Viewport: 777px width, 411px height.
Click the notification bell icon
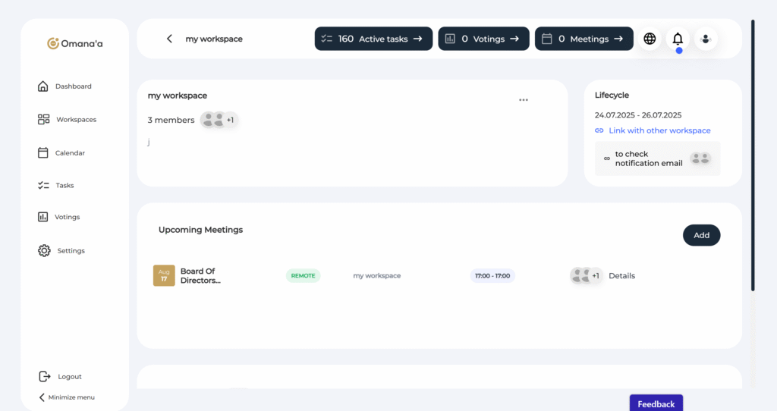tap(678, 39)
